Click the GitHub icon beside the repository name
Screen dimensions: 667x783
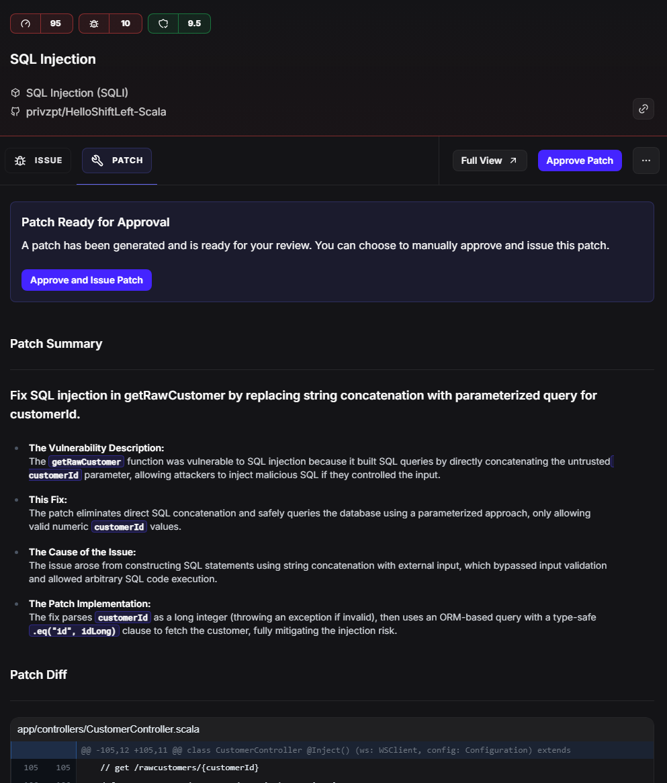click(x=15, y=111)
